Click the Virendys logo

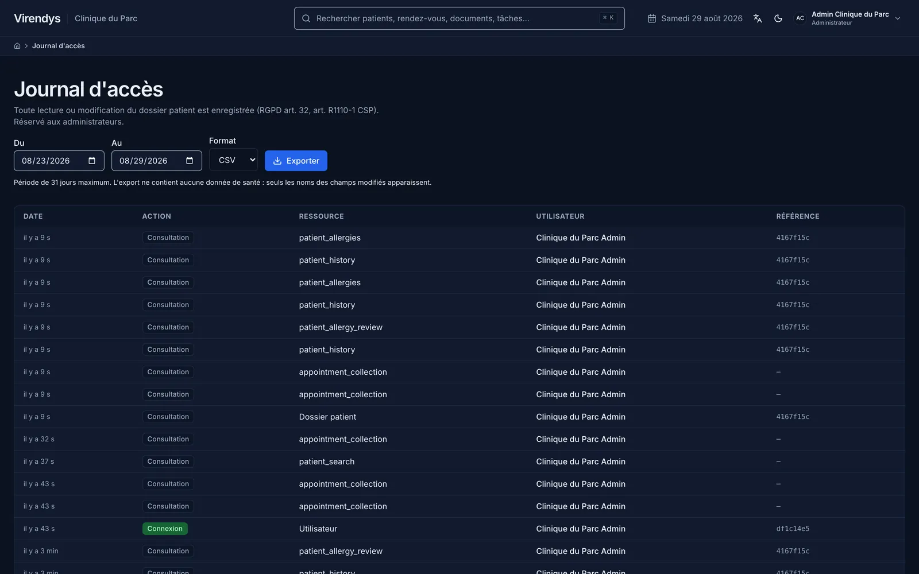tap(37, 18)
